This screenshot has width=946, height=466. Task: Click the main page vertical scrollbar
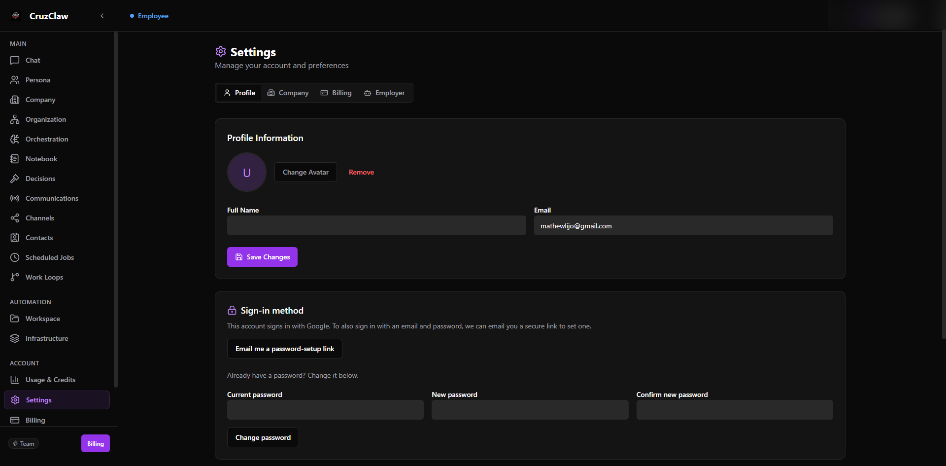coord(944,185)
